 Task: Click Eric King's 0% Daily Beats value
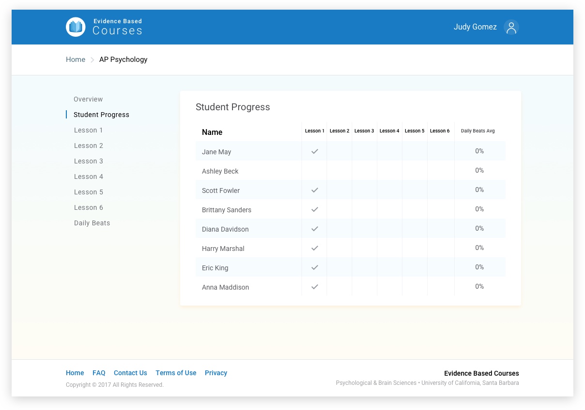pos(479,267)
